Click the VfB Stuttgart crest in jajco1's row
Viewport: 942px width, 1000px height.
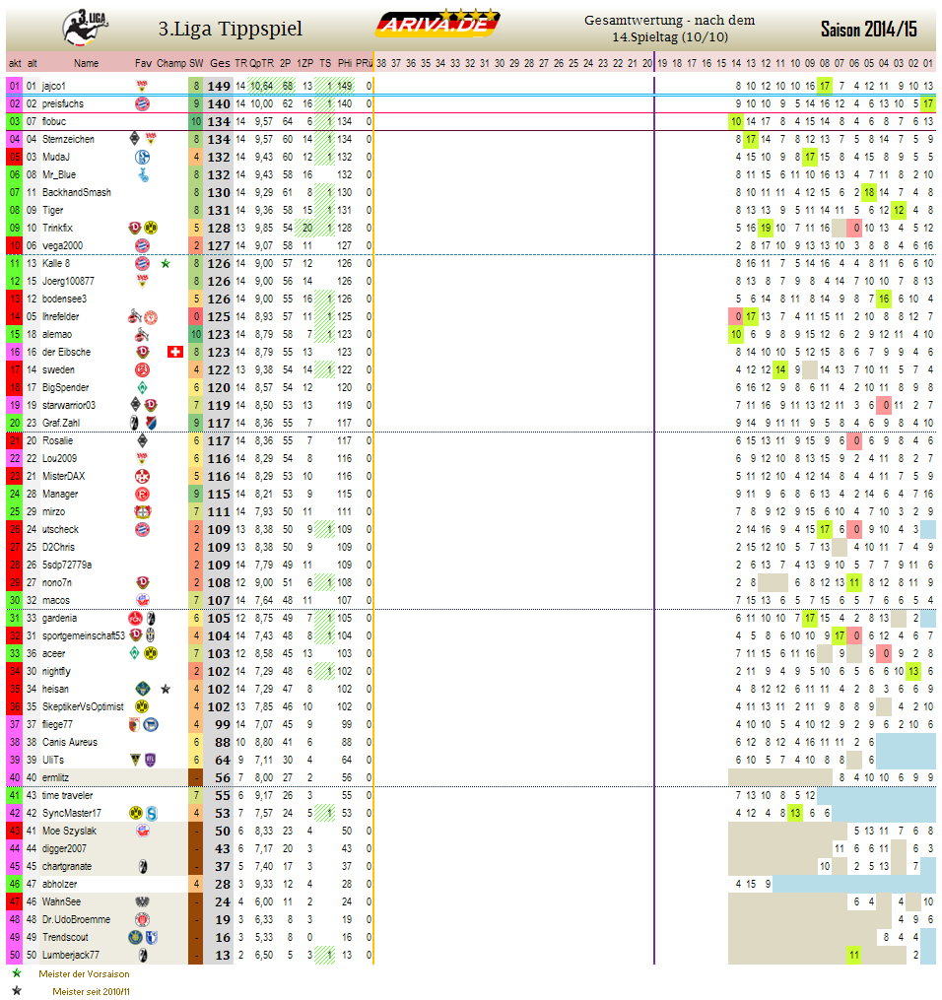coord(142,86)
